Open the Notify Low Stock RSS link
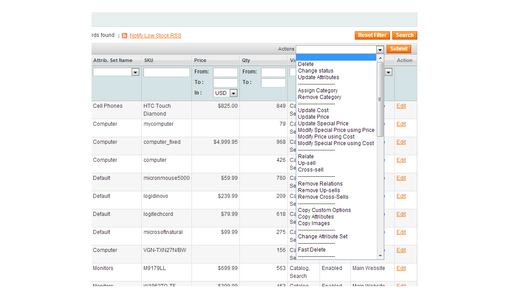515x299 pixels. 155,36
